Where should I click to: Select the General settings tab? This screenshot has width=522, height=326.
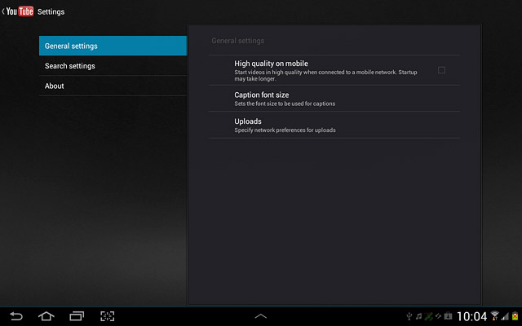tap(113, 46)
